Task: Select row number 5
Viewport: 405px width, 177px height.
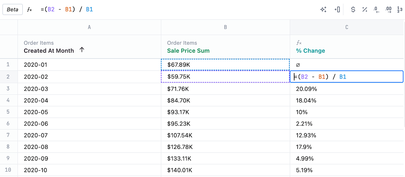Action: coord(8,112)
